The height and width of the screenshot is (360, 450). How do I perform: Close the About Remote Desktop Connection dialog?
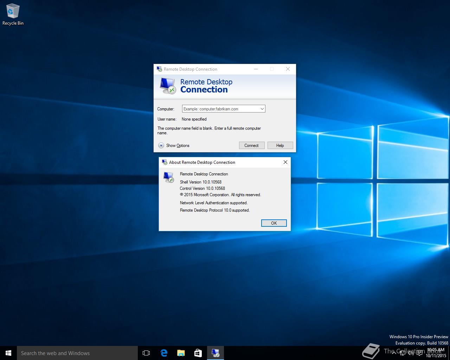pyautogui.click(x=285, y=162)
